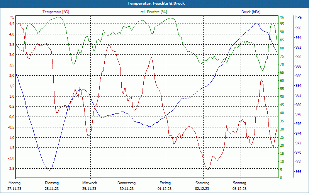Click the 'Freitag' day label
The height and width of the screenshot is (193, 309).
pos(165,183)
